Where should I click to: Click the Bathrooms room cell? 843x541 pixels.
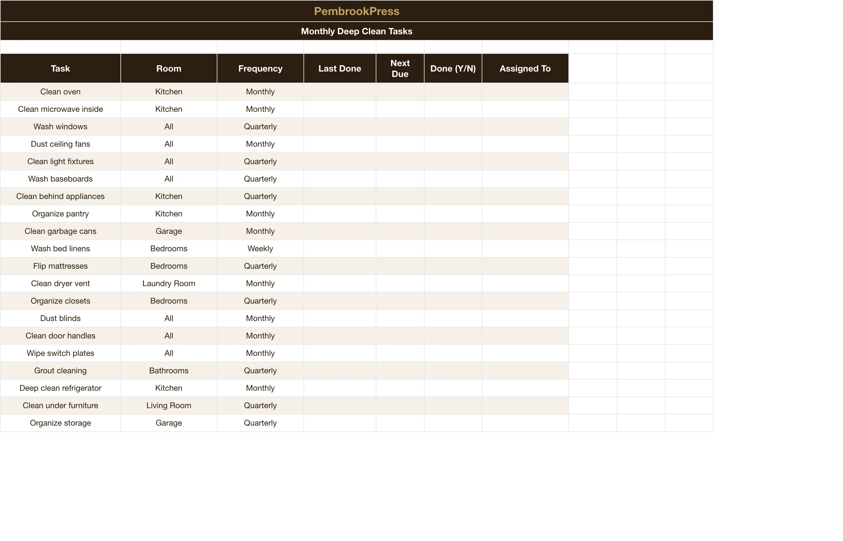[169, 371]
